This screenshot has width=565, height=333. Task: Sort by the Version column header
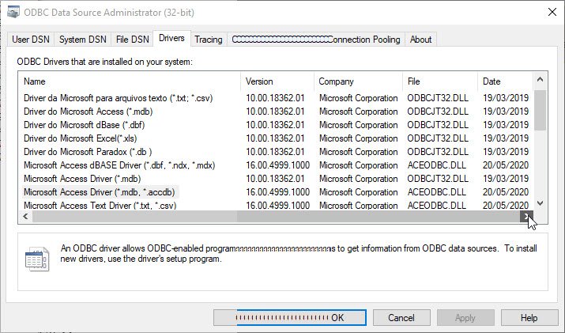click(x=277, y=81)
